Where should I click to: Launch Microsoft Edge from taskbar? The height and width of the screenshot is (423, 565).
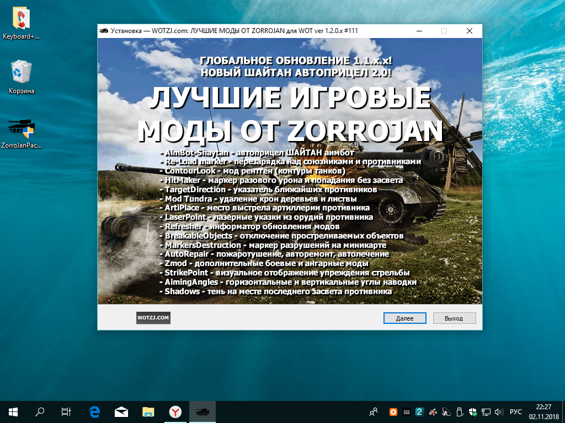(x=94, y=412)
